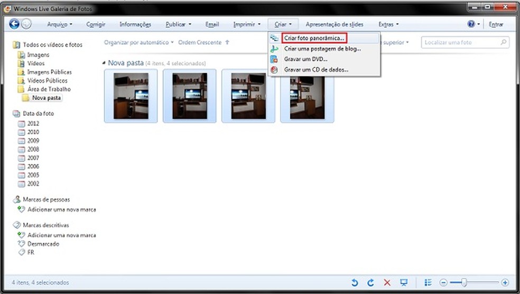
Task: Adjust the thumbnail size slider handle
Action: [465, 282]
